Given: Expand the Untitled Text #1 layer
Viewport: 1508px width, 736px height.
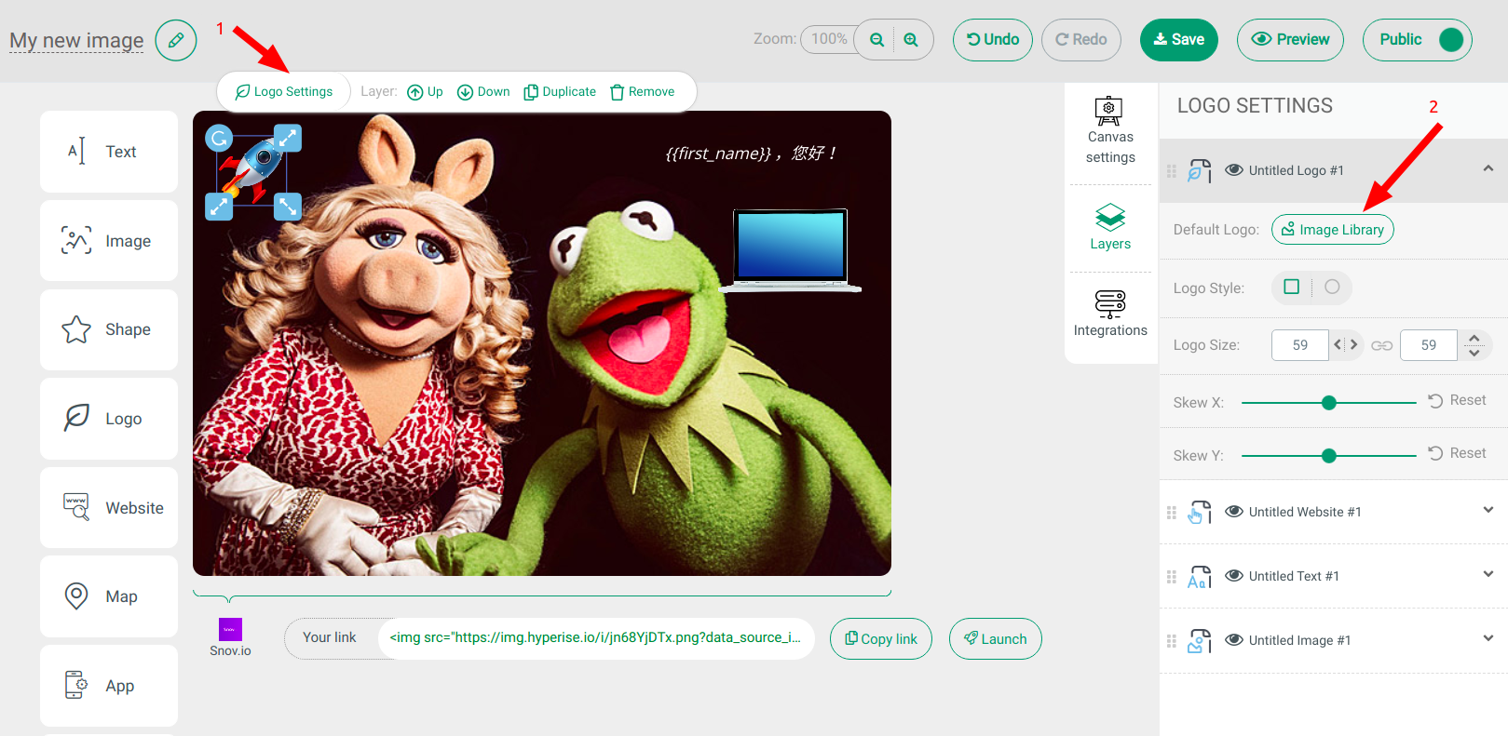Looking at the screenshot, I should (x=1488, y=574).
